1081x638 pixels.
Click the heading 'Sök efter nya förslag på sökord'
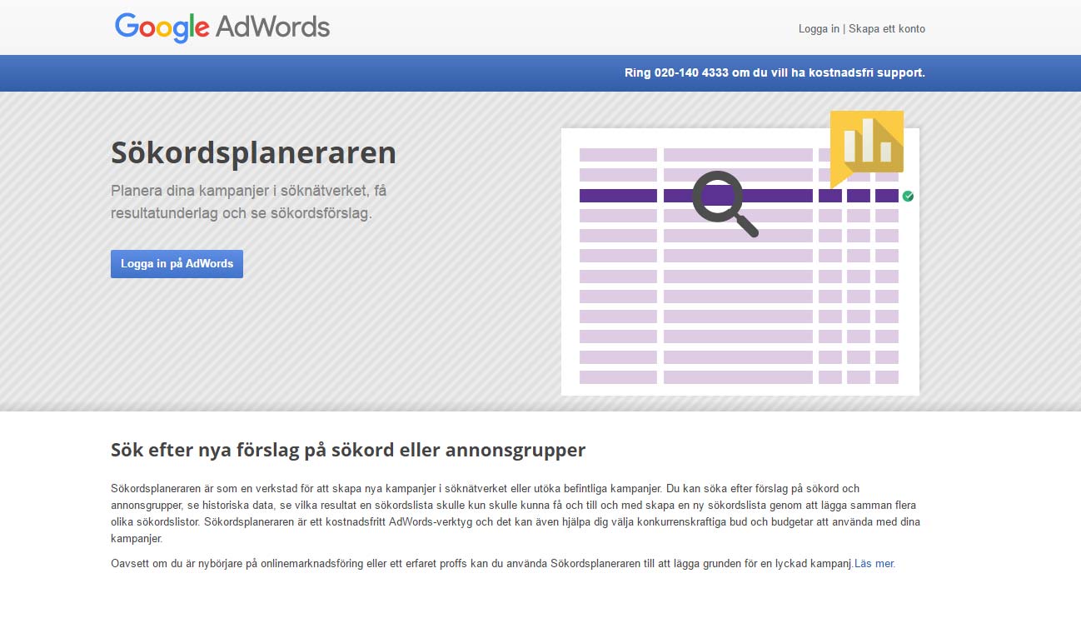click(x=348, y=451)
